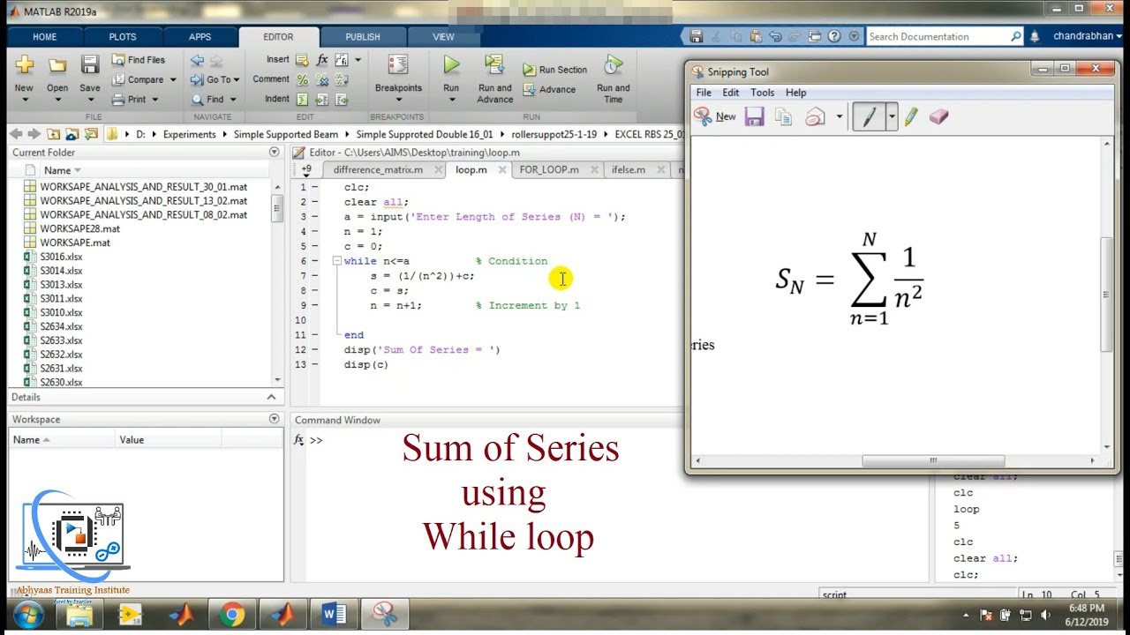Click the Save icon in the FILE group

tap(90, 65)
